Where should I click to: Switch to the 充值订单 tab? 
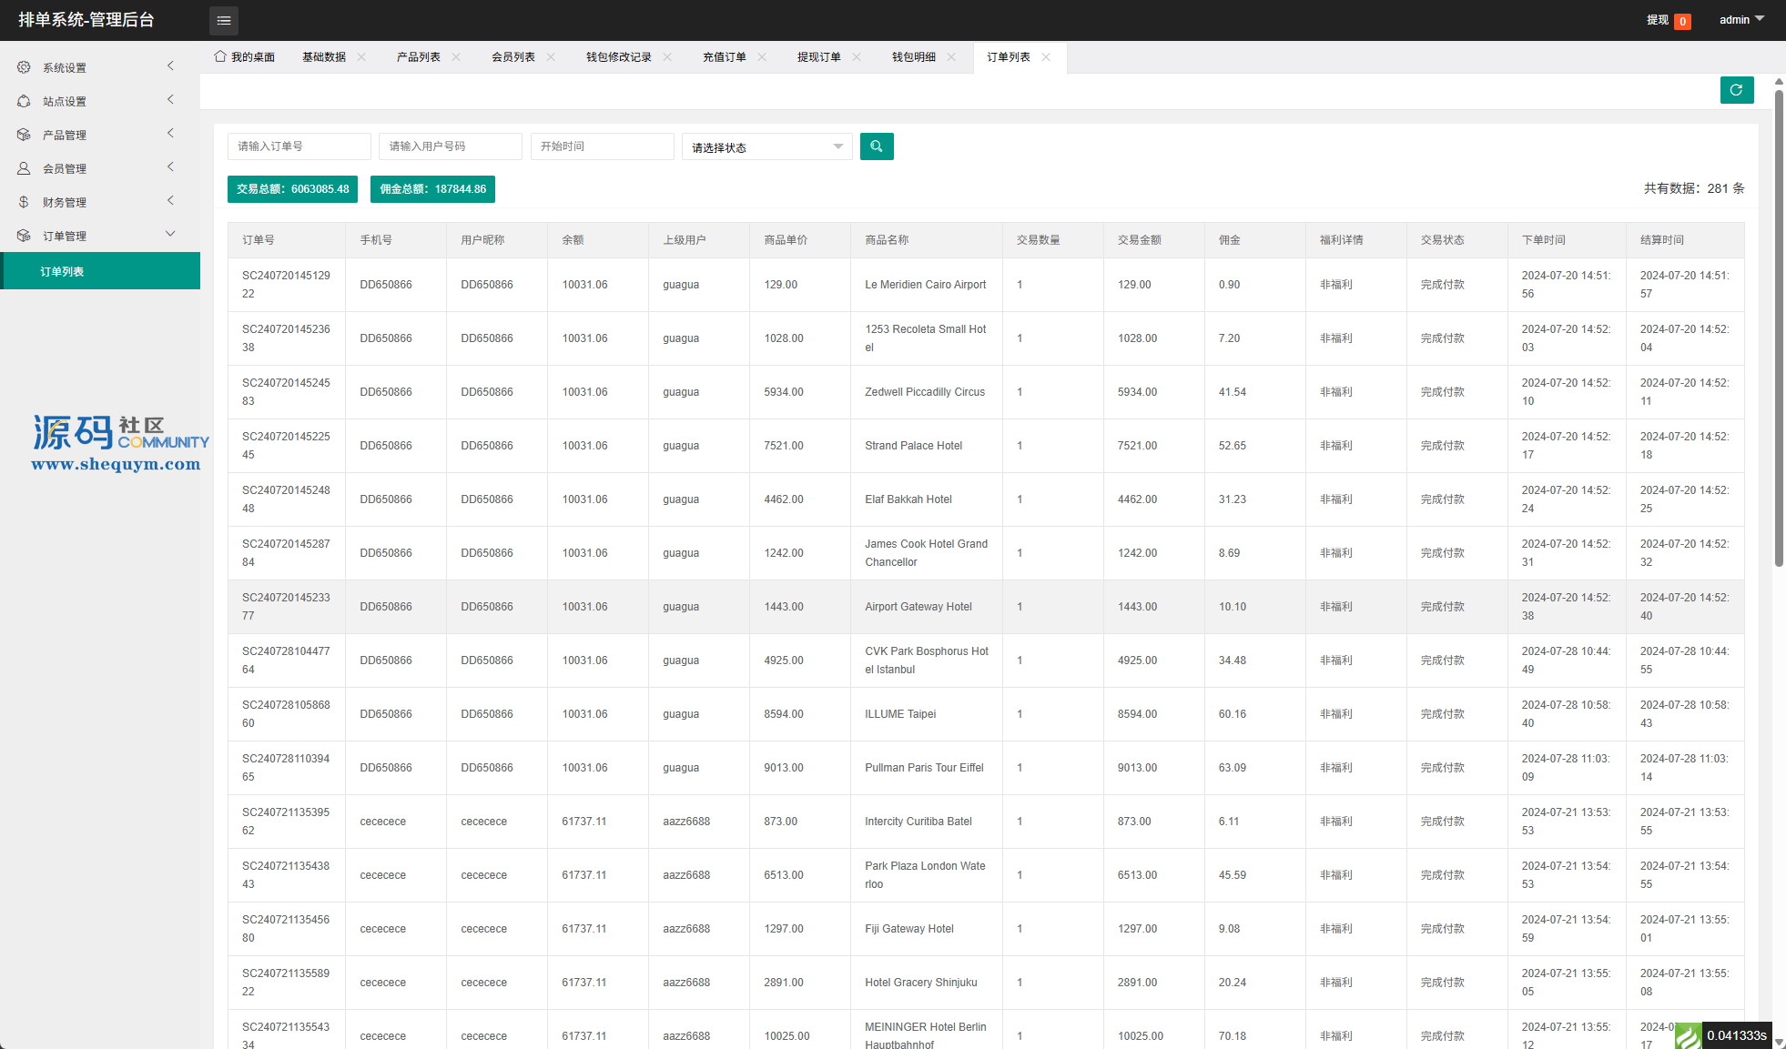pos(724,56)
